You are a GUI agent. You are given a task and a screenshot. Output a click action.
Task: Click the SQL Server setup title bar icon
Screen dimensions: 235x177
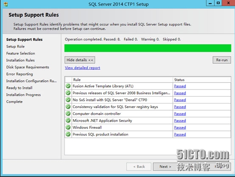pos(6,4)
